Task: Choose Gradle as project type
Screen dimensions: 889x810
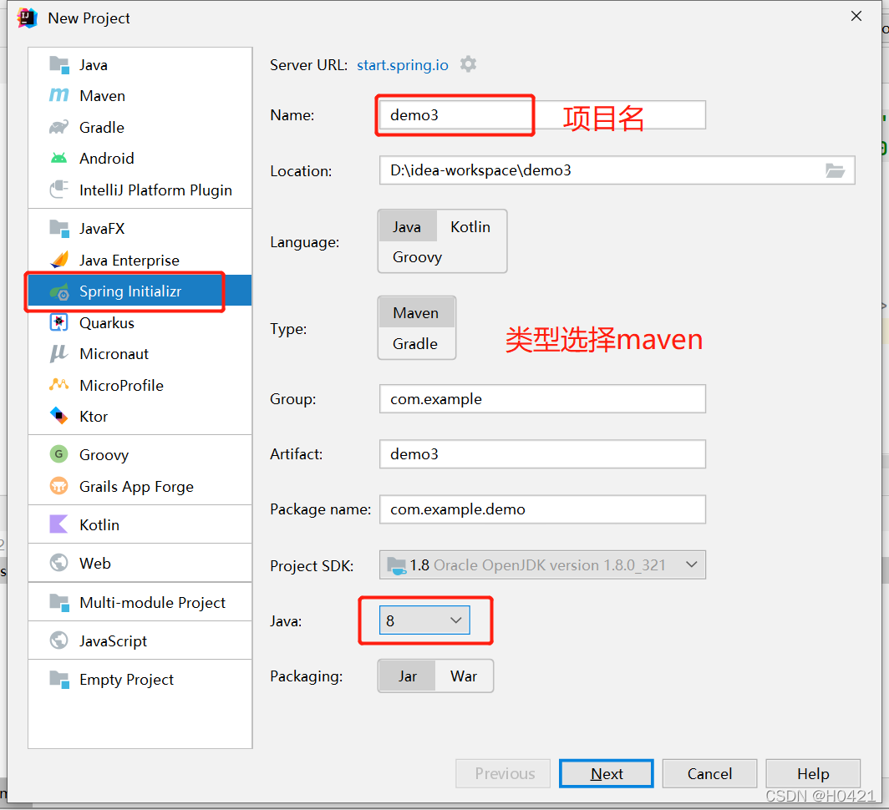Action: [x=415, y=343]
